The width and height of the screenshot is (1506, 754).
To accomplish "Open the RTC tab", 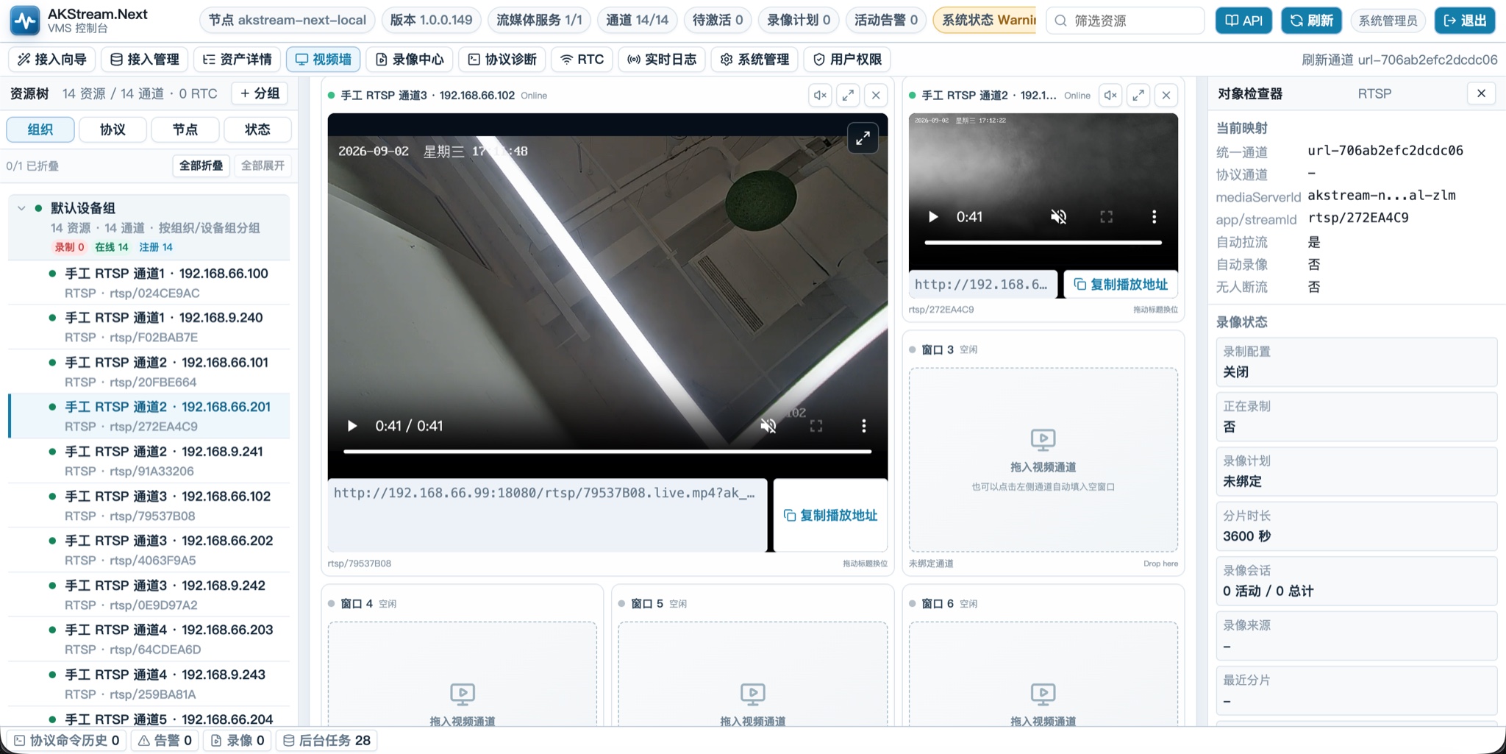I will (x=582, y=60).
